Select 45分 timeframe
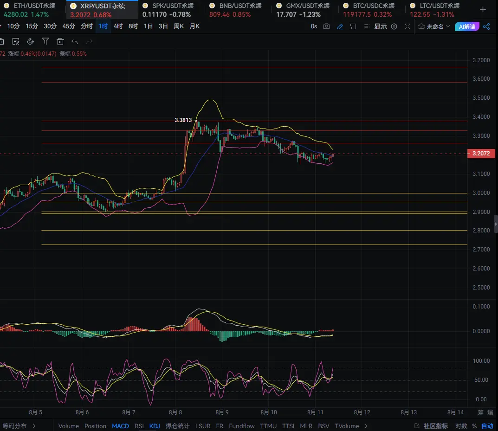 (69, 26)
